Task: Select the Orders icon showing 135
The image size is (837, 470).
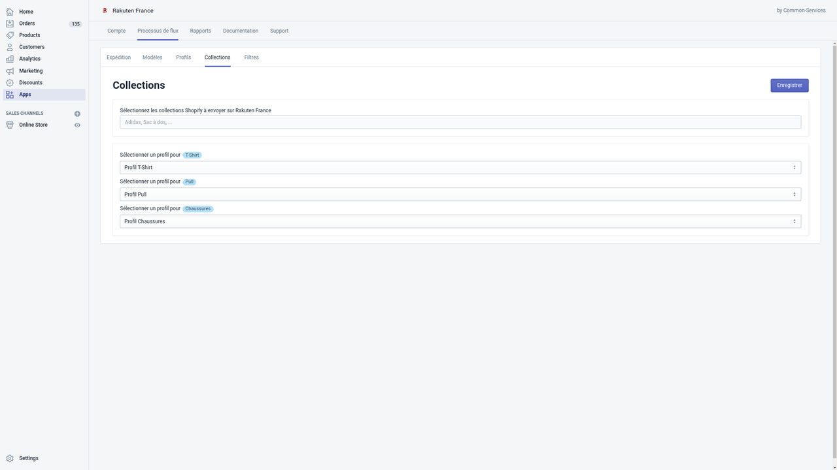Action: tap(9, 23)
